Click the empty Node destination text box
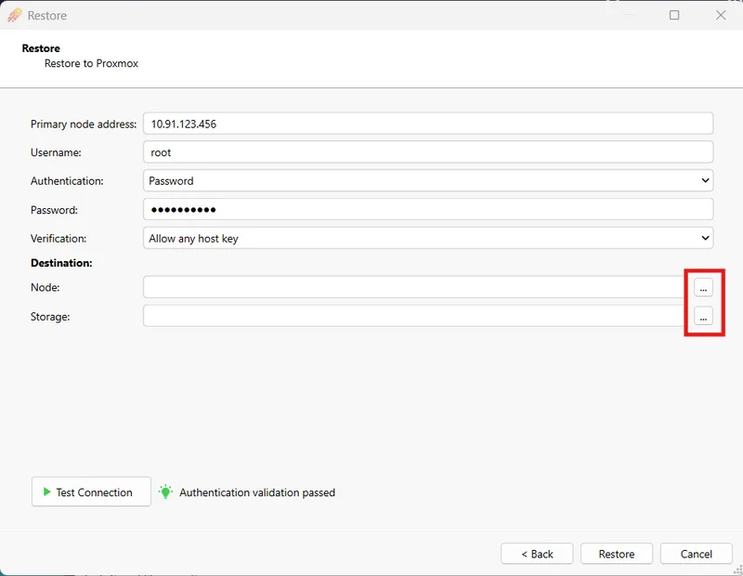The width and height of the screenshot is (743, 576). [413, 287]
